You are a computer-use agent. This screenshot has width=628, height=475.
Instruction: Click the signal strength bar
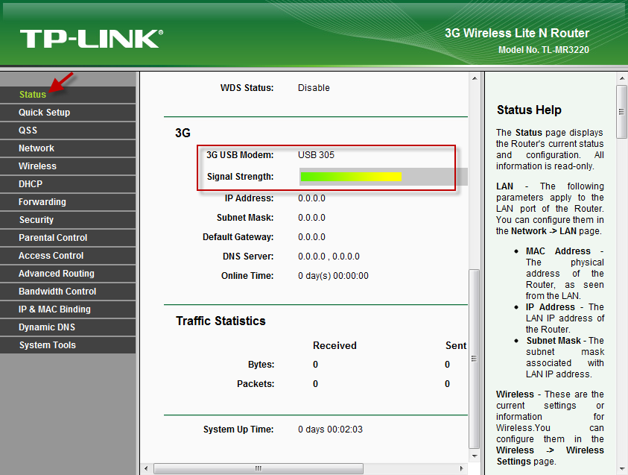click(384, 177)
